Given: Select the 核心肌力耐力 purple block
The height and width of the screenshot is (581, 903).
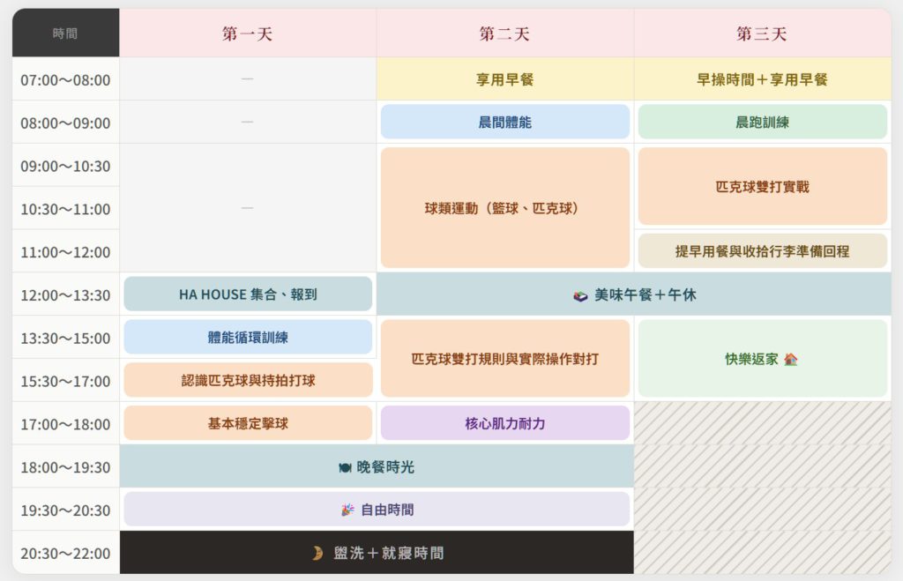Looking at the screenshot, I should 504,423.
